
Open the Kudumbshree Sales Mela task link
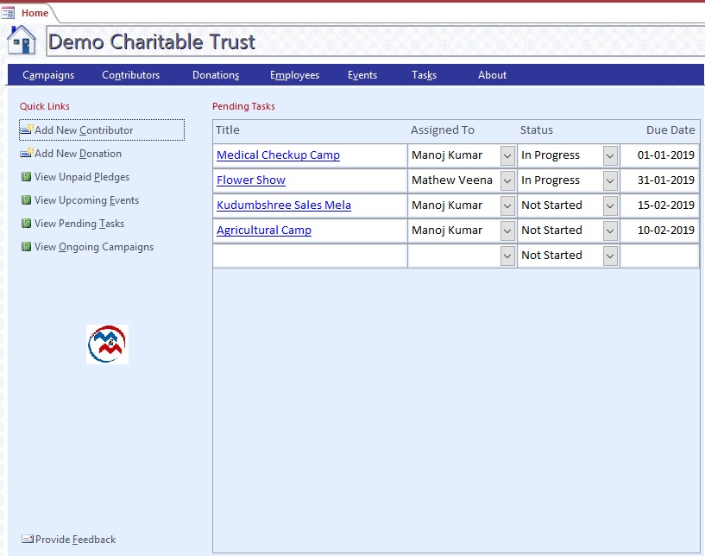(284, 205)
